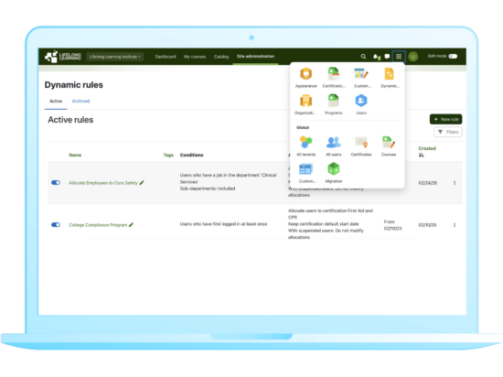Image resolution: width=503 pixels, height=377 pixels.
Task: Open the Appearance workplace tool icon
Action: (x=305, y=74)
